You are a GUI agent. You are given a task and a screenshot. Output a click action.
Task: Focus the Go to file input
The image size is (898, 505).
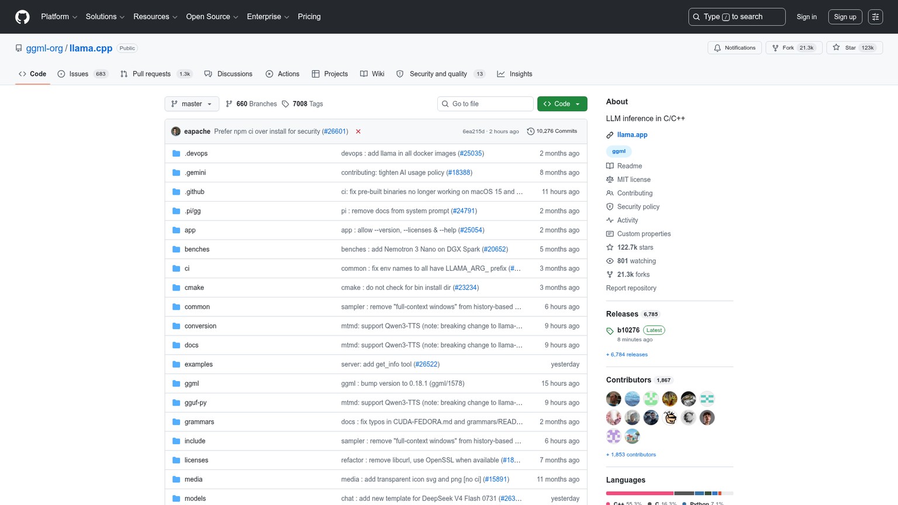coord(485,104)
